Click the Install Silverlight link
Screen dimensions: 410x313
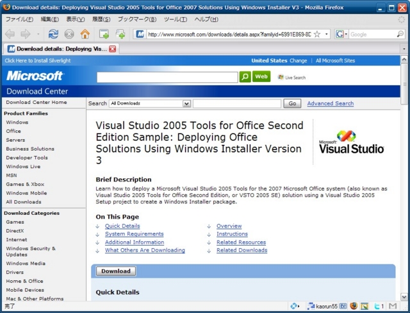pyautogui.click(x=38, y=61)
